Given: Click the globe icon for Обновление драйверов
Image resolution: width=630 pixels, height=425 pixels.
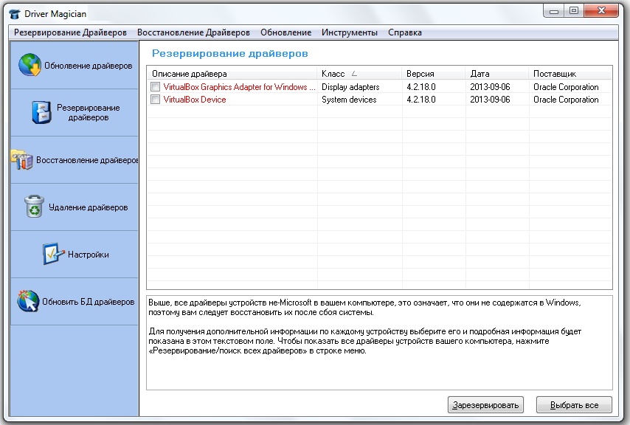Looking at the screenshot, I should (x=30, y=65).
